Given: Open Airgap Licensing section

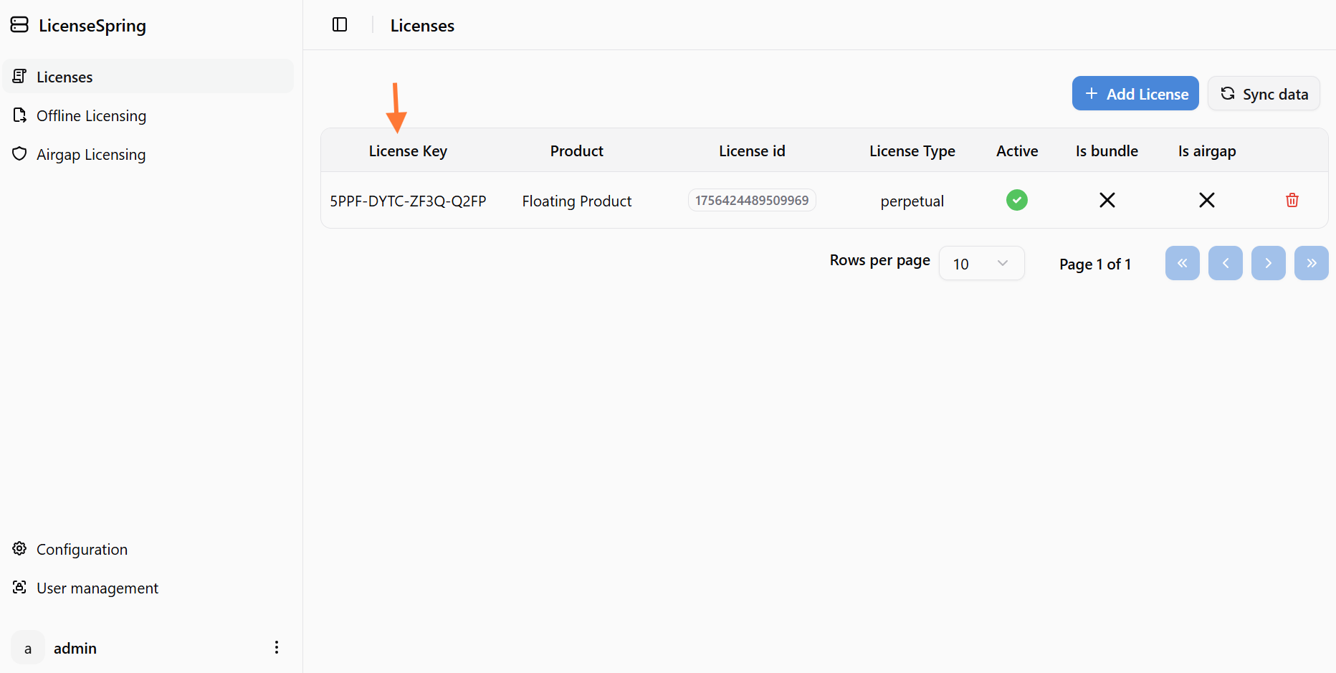Looking at the screenshot, I should pyautogui.click(x=90, y=154).
